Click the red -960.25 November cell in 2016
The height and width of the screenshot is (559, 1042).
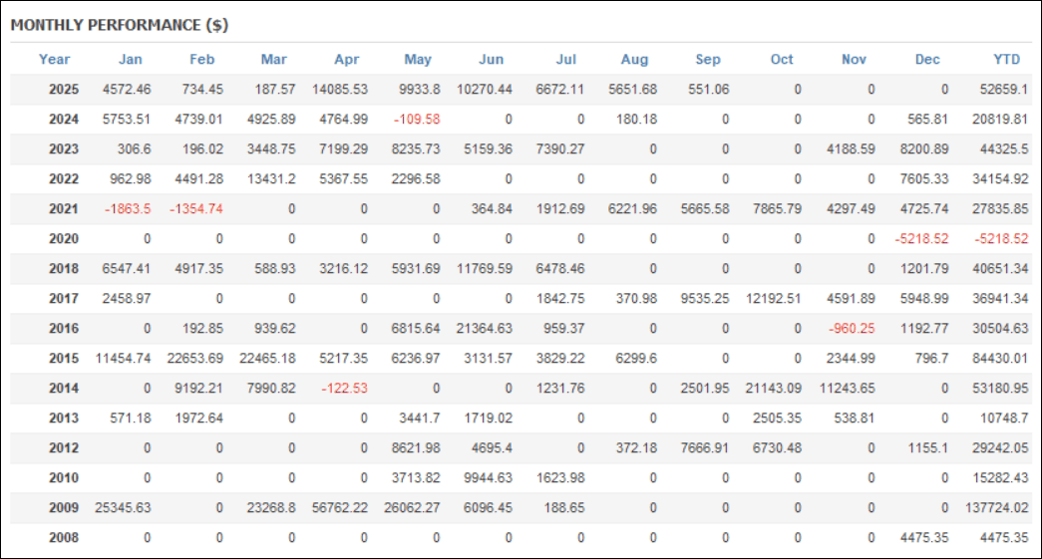tap(853, 329)
